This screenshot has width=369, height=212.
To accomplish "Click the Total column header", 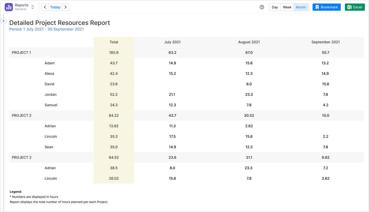I will tap(114, 42).
